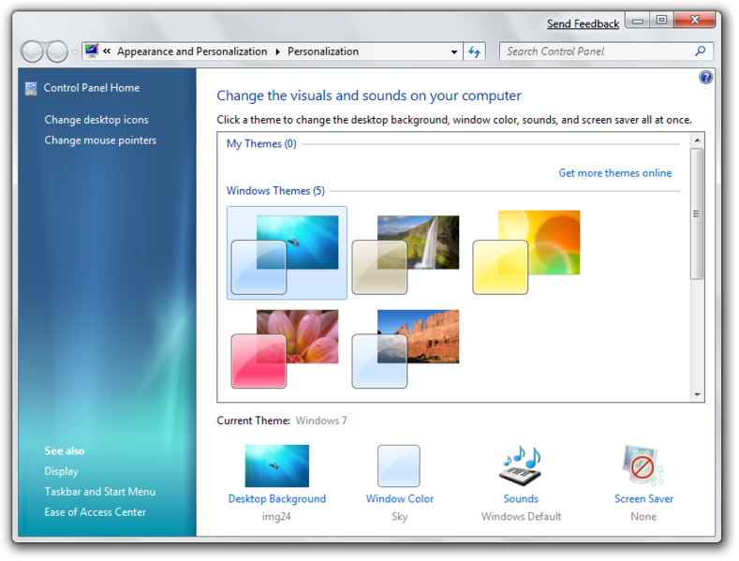Screen dimensions: 739x561
Task: Click the Refresh button in address bar
Action: point(474,52)
